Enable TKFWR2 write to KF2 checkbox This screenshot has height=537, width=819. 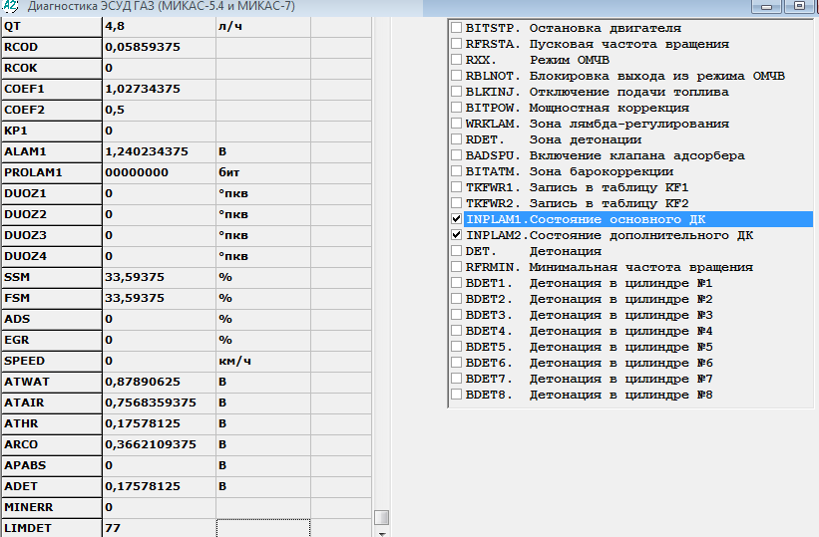point(457,203)
